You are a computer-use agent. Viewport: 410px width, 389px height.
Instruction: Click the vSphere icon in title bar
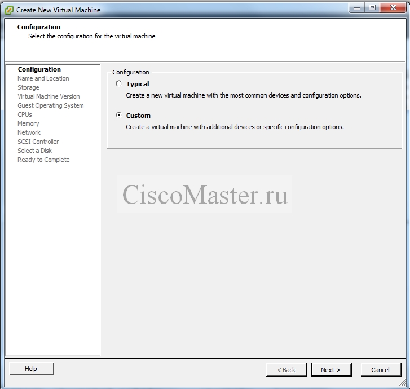tap(9, 10)
